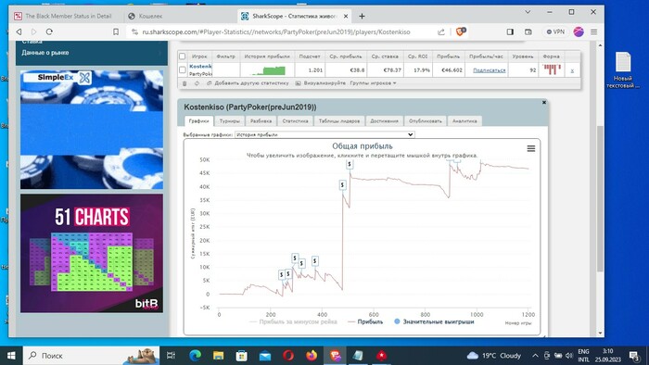Close the Kostenkiso details panel
Image resolution: width=649 pixels, height=365 pixels.
point(544,102)
